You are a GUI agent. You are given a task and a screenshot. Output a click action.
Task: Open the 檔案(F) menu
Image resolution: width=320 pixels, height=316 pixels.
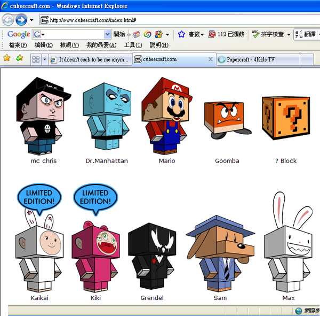coord(18,45)
